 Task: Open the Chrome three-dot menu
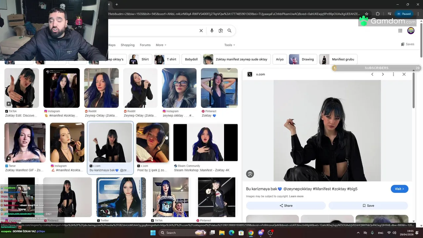(418, 14)
